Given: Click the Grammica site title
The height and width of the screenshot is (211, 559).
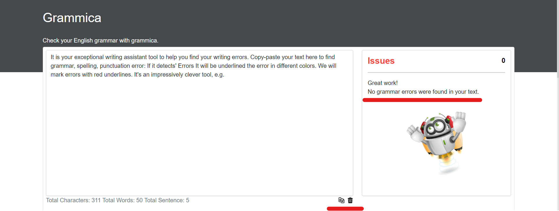Looking at the screenshot, I should tap(72, 18).
